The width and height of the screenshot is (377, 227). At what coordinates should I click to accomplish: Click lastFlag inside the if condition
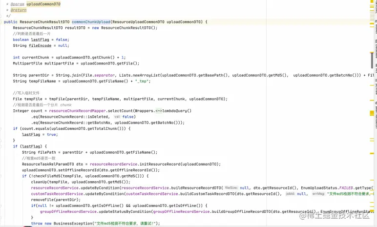pos(31,146)
